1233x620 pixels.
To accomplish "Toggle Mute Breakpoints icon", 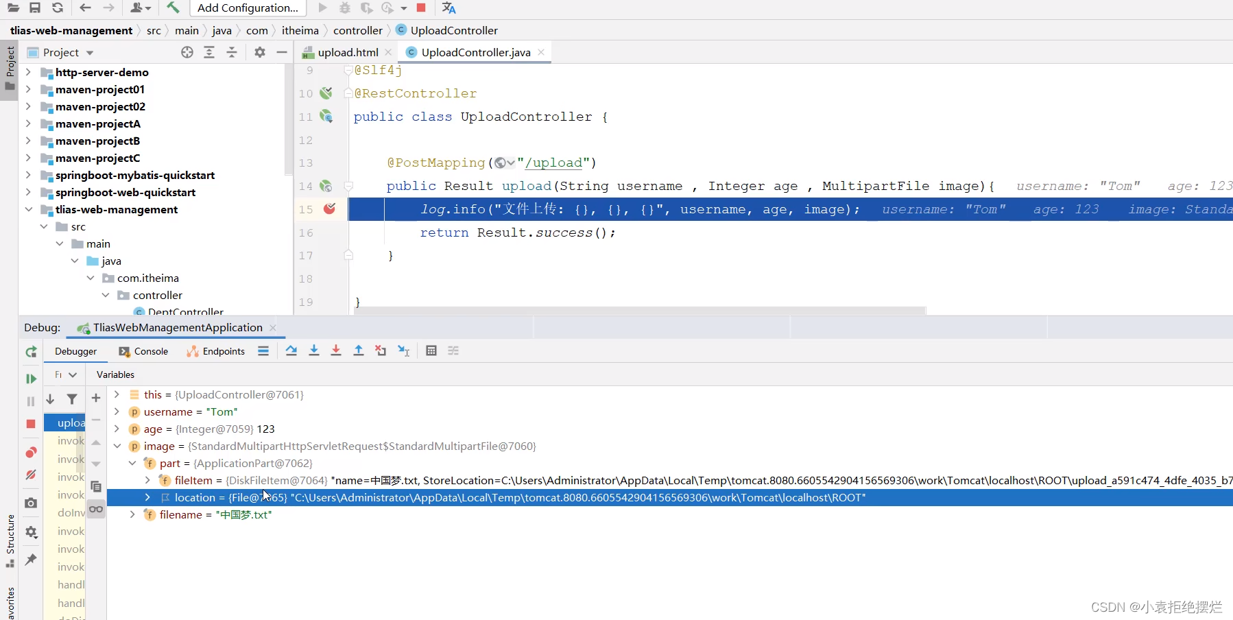I will (x=31, y=475).
